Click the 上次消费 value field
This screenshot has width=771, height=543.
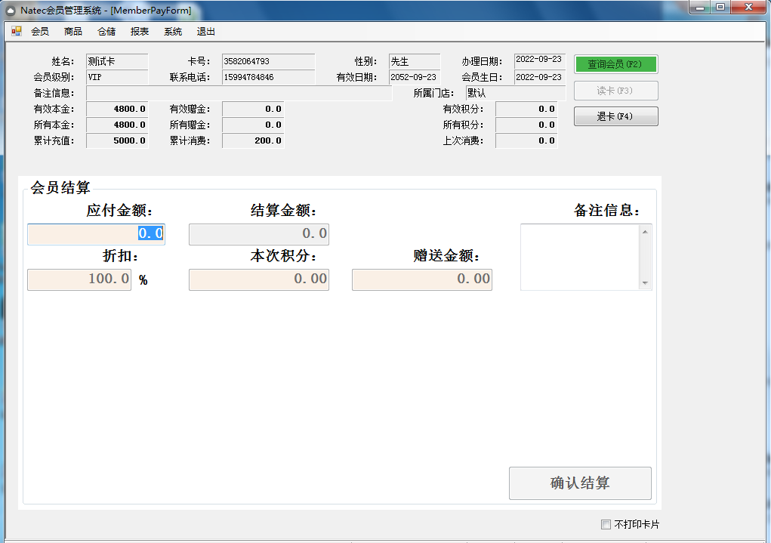click(x=526, y=140)
